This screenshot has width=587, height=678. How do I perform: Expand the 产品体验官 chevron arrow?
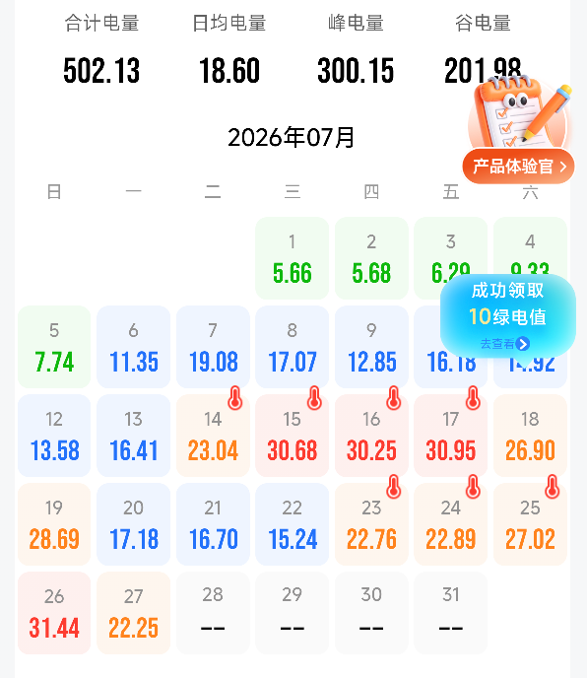(562, 167)
